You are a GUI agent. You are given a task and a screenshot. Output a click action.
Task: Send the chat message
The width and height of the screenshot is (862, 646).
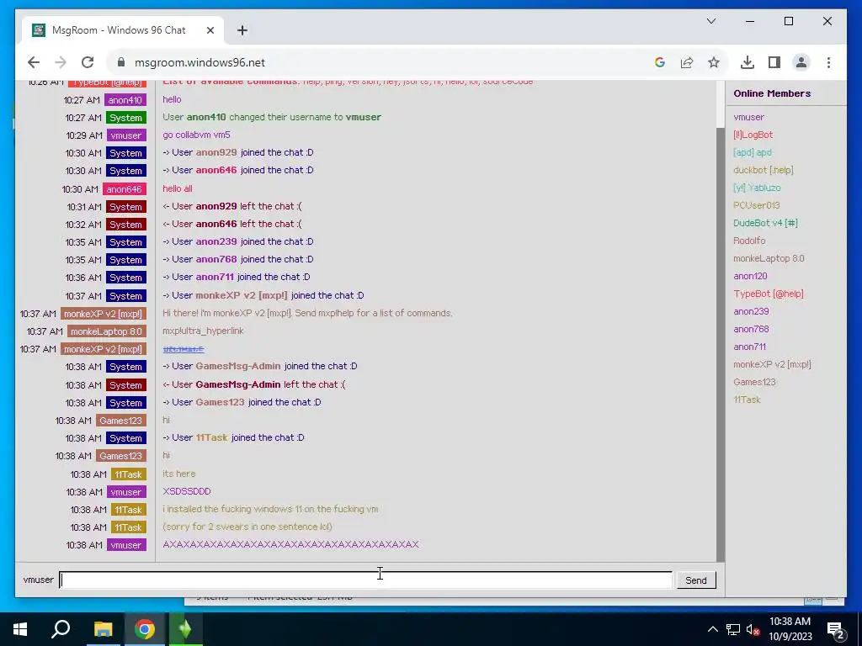(x=696, y=580)
